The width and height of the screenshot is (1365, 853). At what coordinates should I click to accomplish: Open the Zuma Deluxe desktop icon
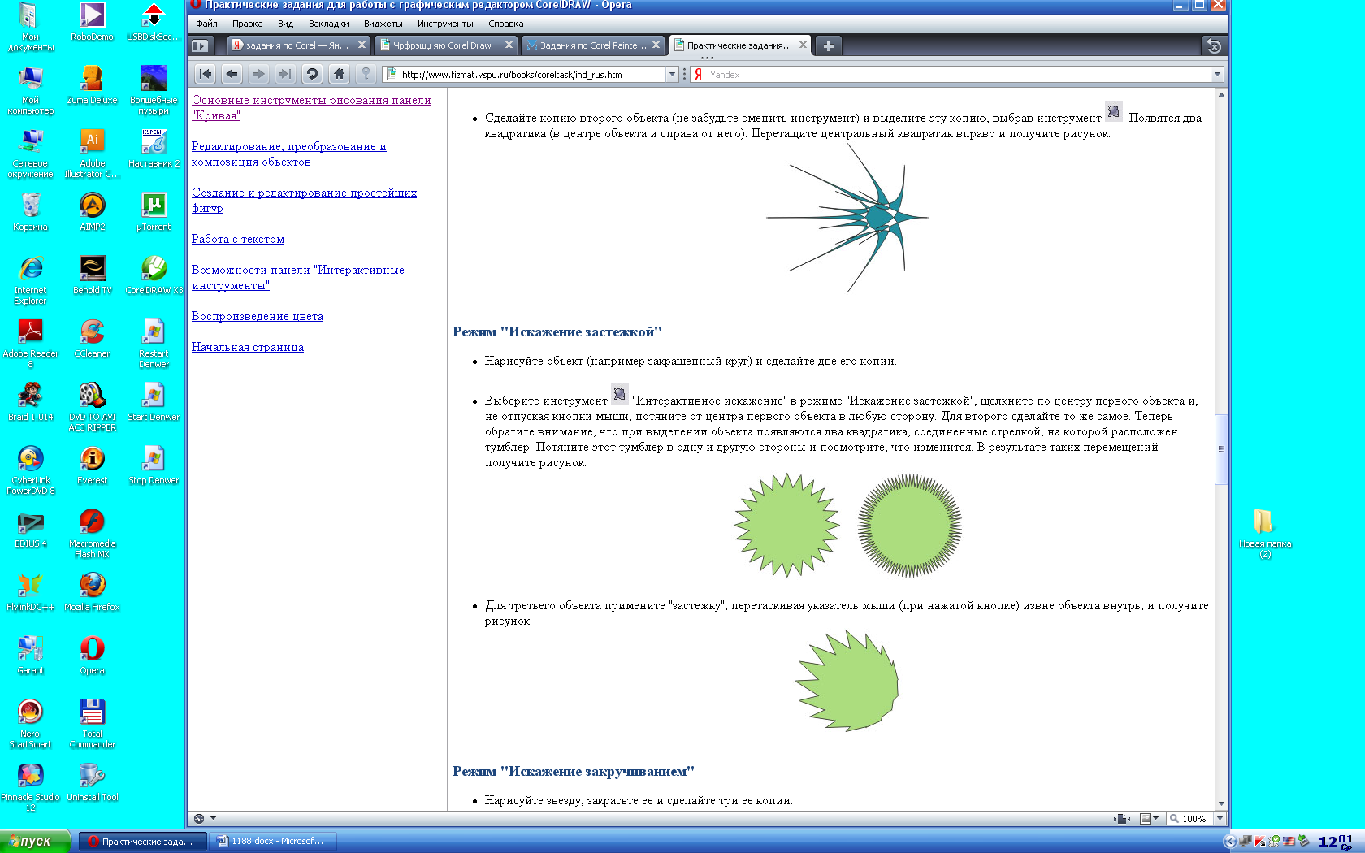93,85
